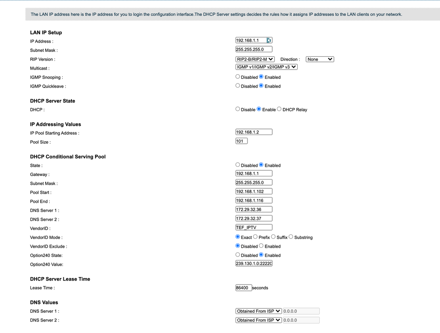Open DNS Server 2 source dropdown

pyautogui.click(x=259, y=320)
